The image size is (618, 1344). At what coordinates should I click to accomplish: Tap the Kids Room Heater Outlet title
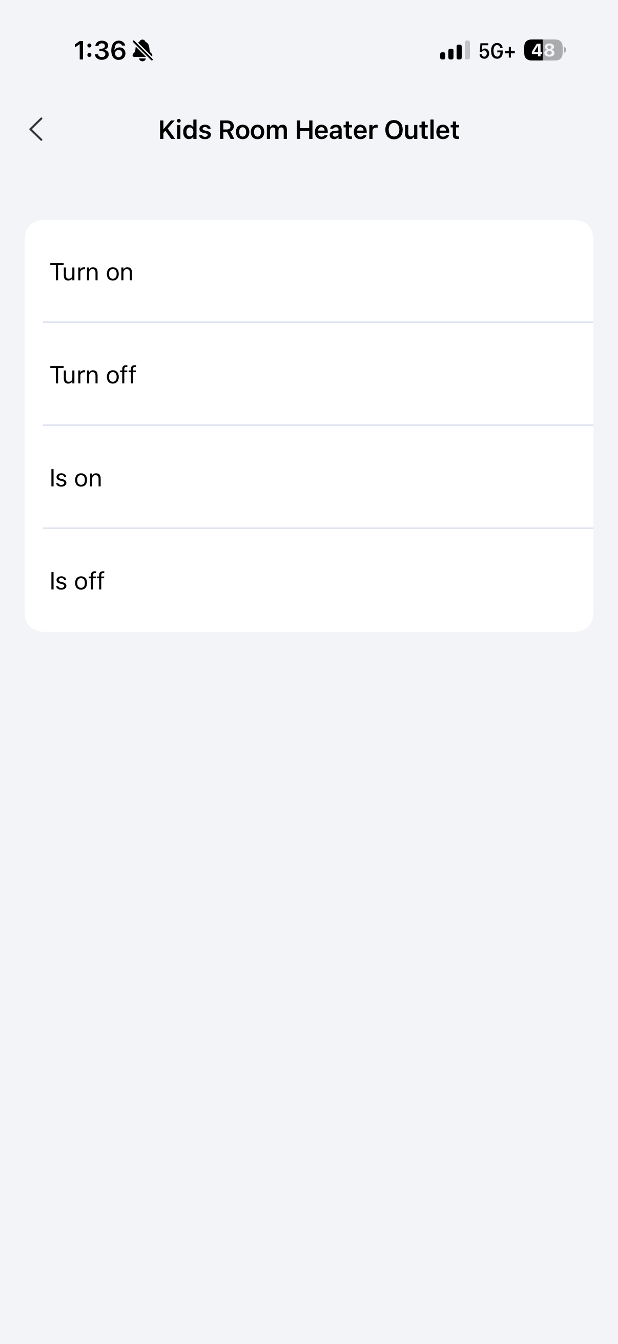click(308, 130)
